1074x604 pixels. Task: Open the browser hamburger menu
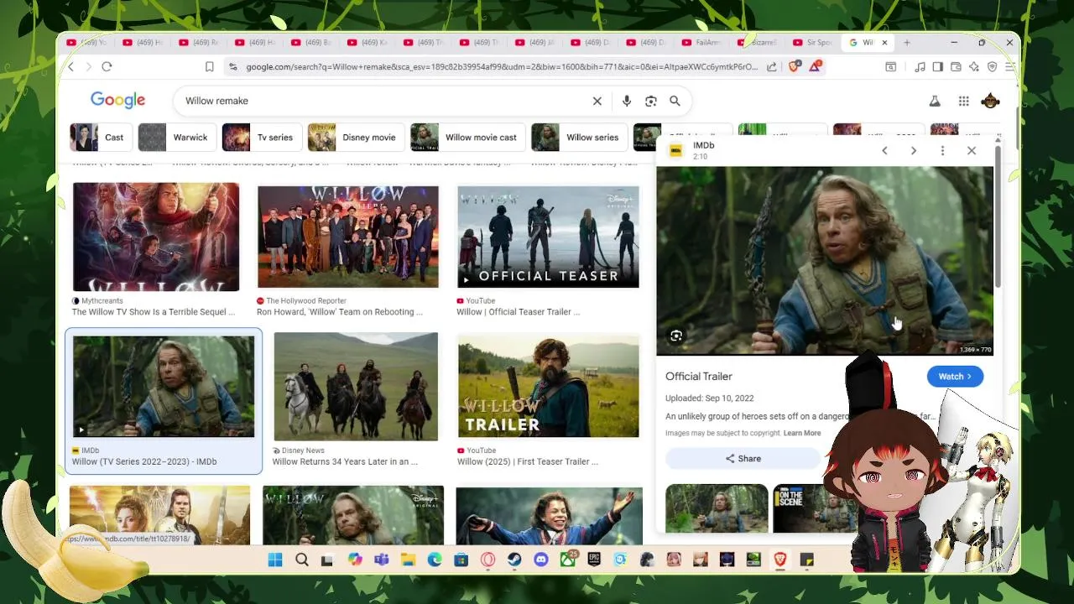(1010, 67)
